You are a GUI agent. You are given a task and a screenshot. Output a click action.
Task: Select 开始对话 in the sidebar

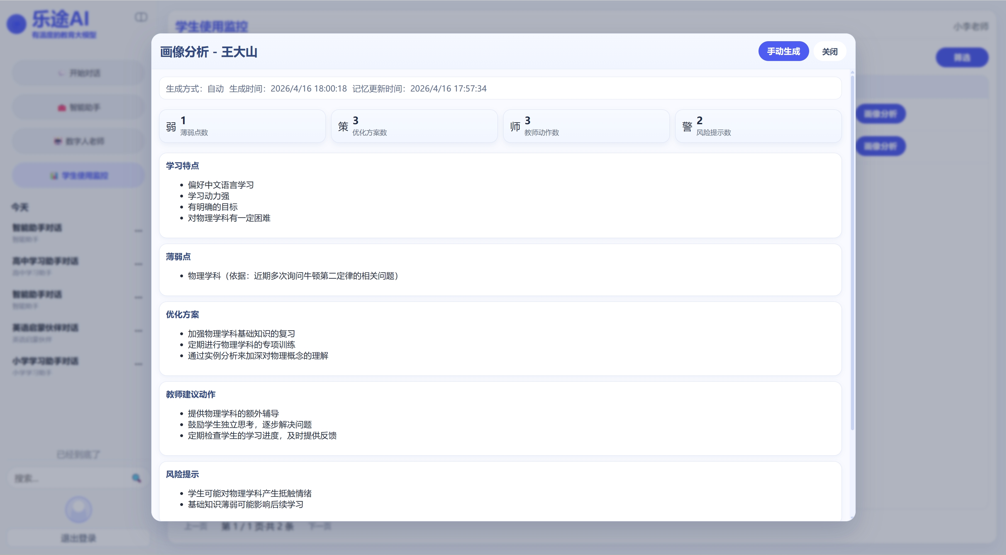[78, 73]
